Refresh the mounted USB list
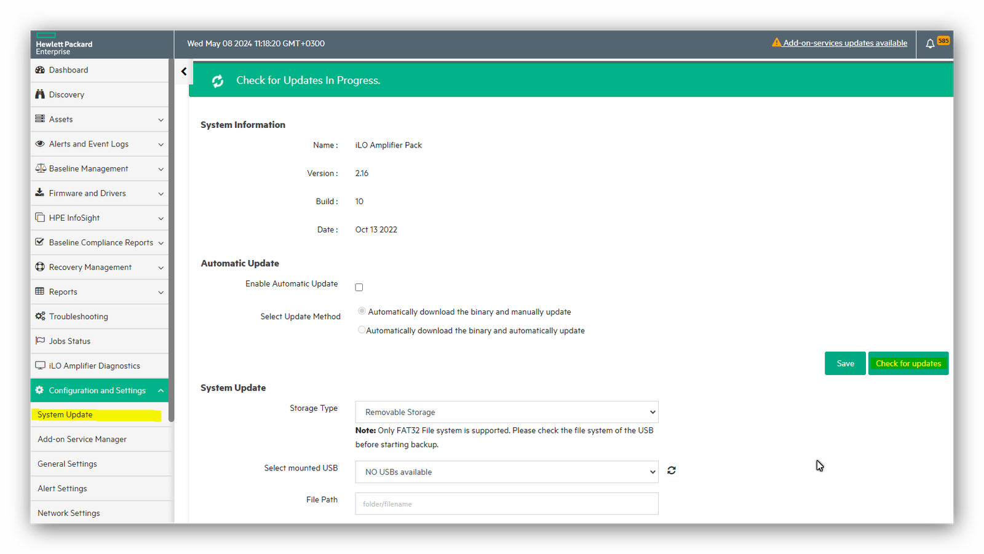984x554 pixels. point(672,470)
